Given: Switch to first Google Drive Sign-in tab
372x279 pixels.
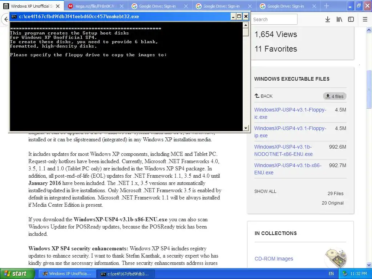Looking at the screenshot, I should 160,6.
